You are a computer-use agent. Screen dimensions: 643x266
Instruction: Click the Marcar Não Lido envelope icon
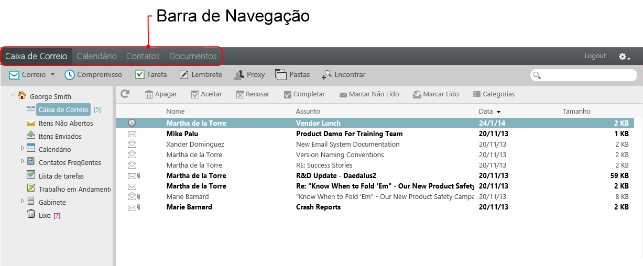[343, 95]
